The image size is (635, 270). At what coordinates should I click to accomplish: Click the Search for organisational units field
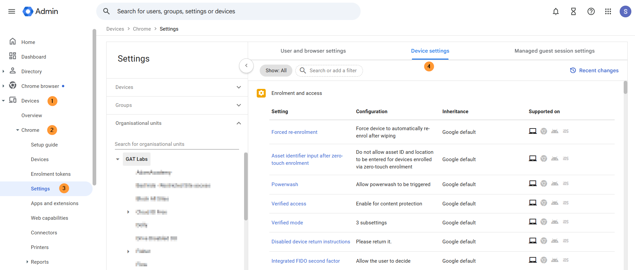point(177,144)
